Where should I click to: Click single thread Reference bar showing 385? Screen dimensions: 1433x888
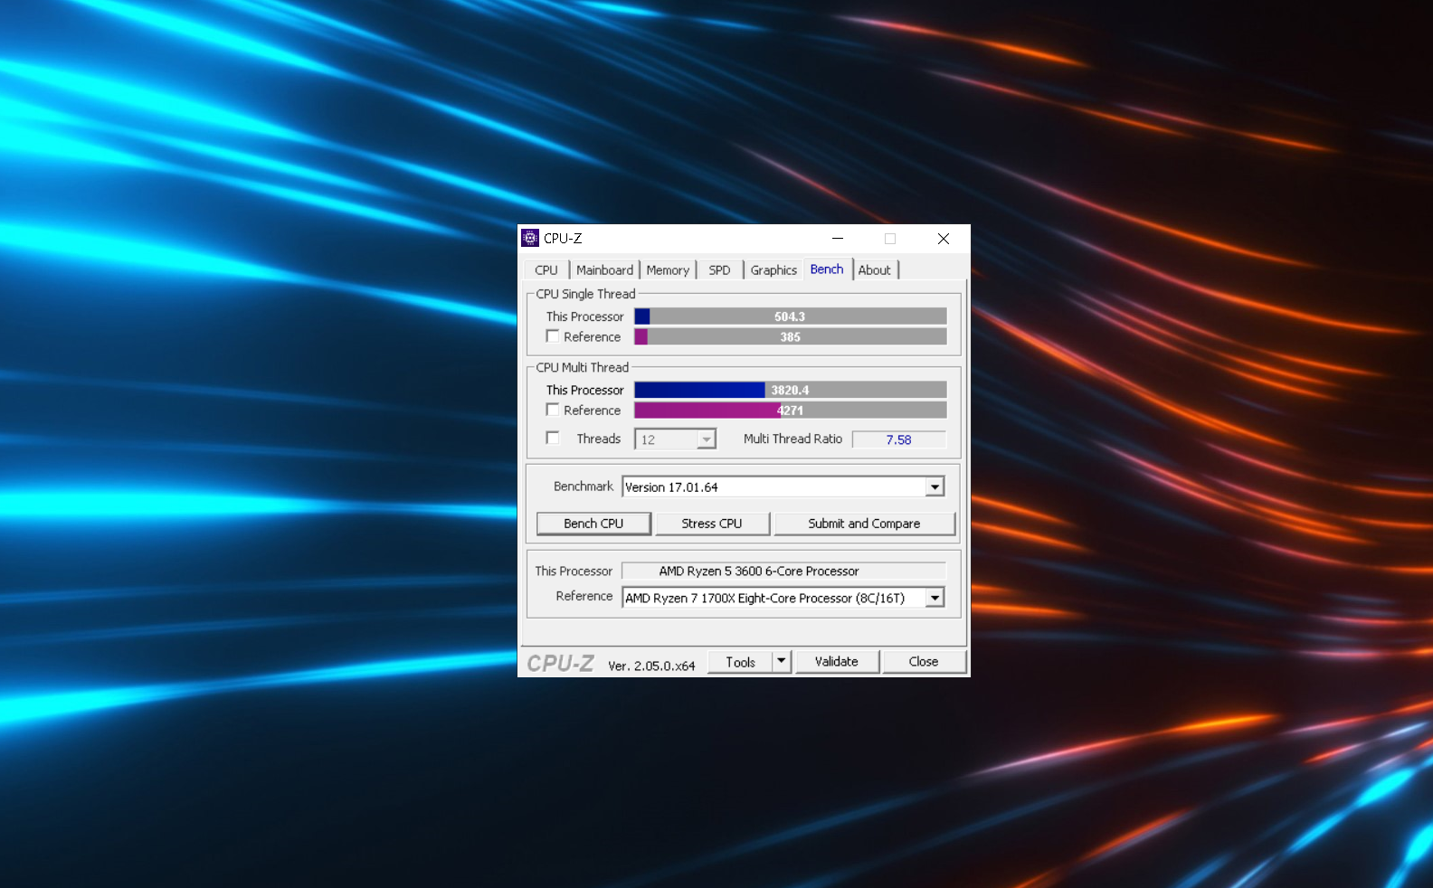(791, 336)
